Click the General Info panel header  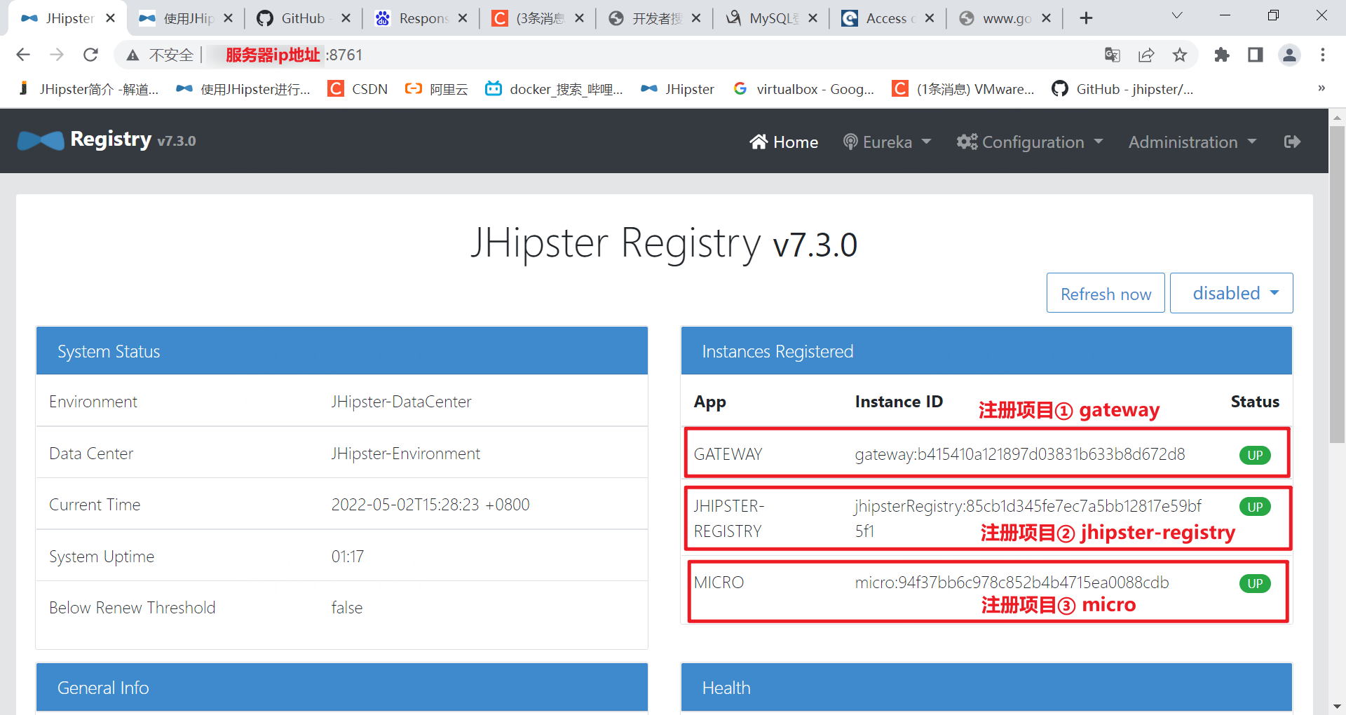tap(341, 688)
